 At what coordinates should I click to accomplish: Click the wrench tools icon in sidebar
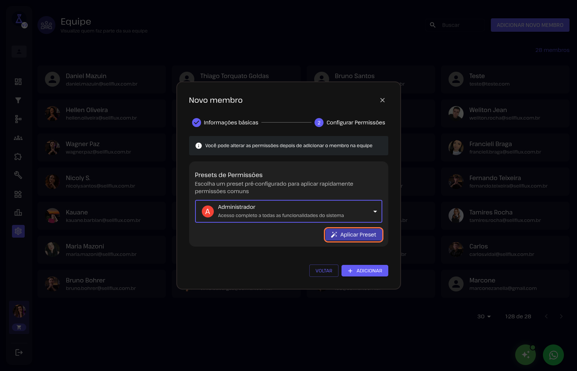tap(18, 175)
